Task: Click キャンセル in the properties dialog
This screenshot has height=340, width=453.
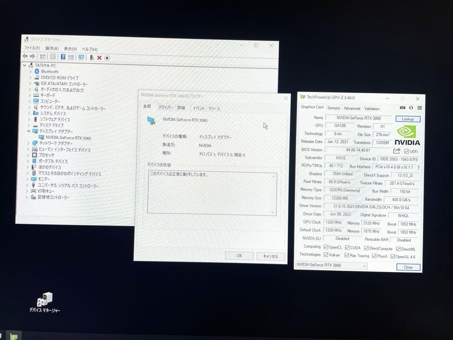Action: [271, 256]
